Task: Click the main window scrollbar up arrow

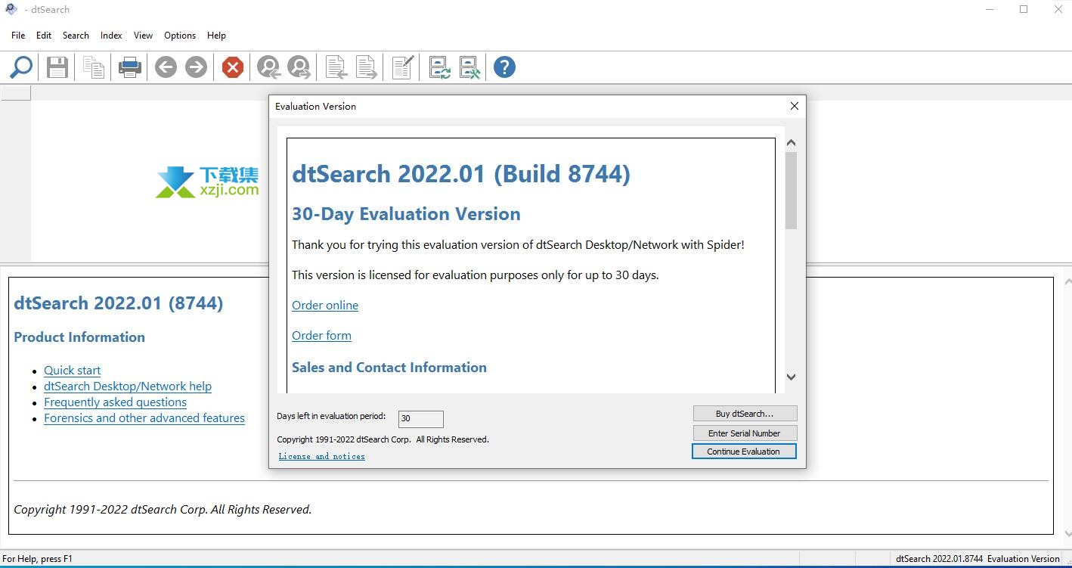Action: coord(1067,281)
